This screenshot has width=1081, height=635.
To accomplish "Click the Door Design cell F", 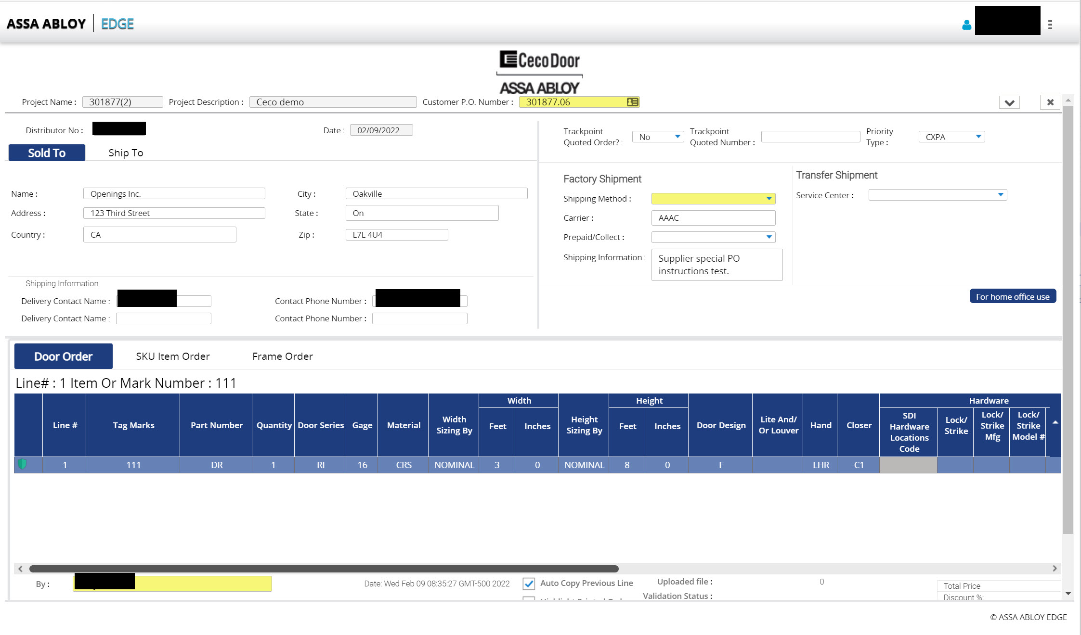I will tap(721, 465).
